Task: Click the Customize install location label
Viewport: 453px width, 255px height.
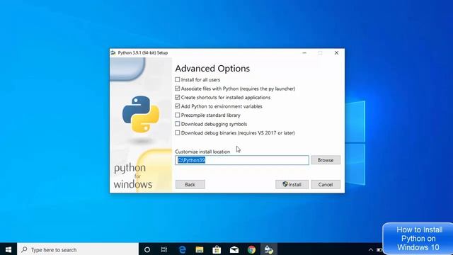Action: 202,152
